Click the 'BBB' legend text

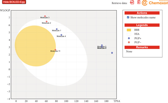(x=137, y=30)
